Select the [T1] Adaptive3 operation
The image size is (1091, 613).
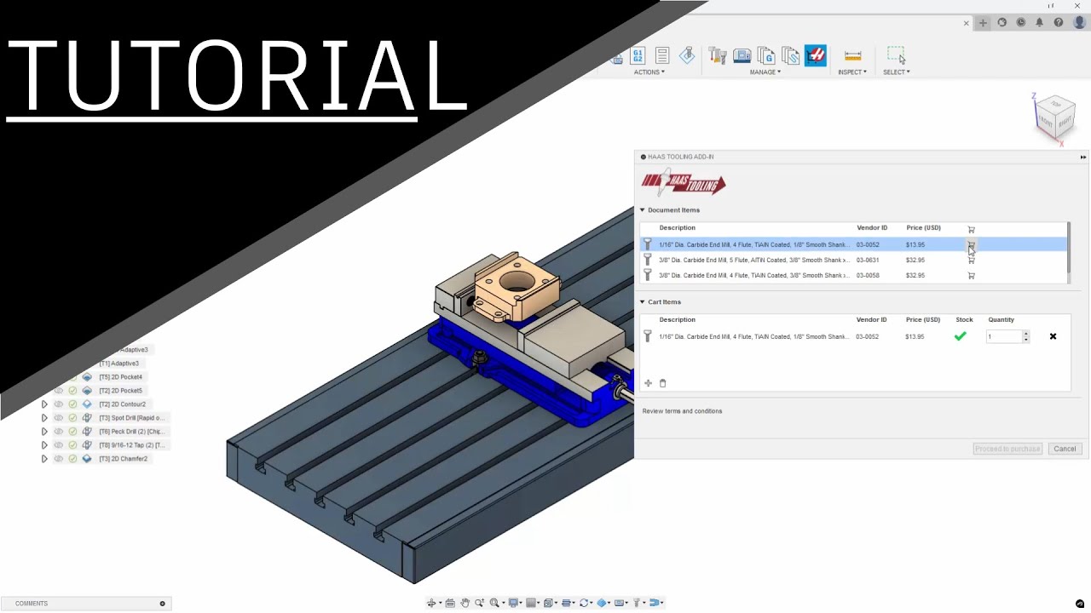click(118, 364)
